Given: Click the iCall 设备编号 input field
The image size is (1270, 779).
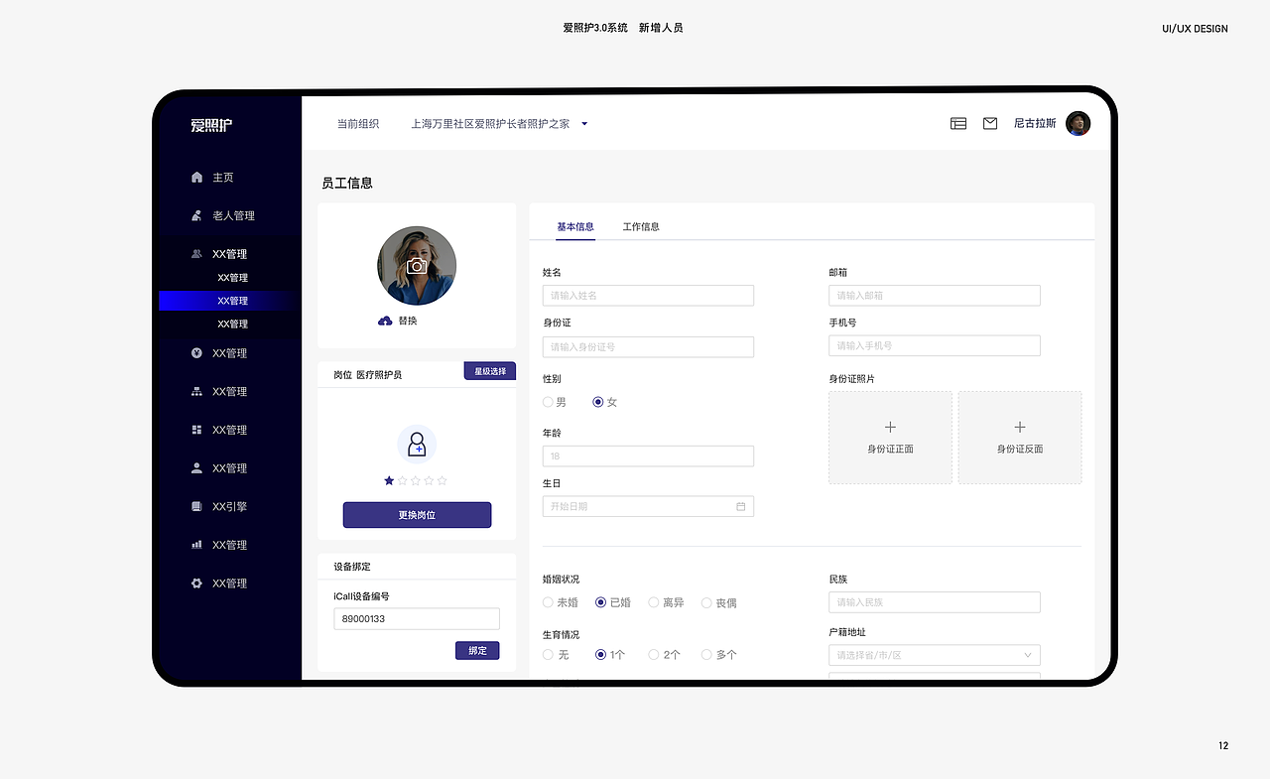Looking at the screenshot, I should click(x=416, y=618).
